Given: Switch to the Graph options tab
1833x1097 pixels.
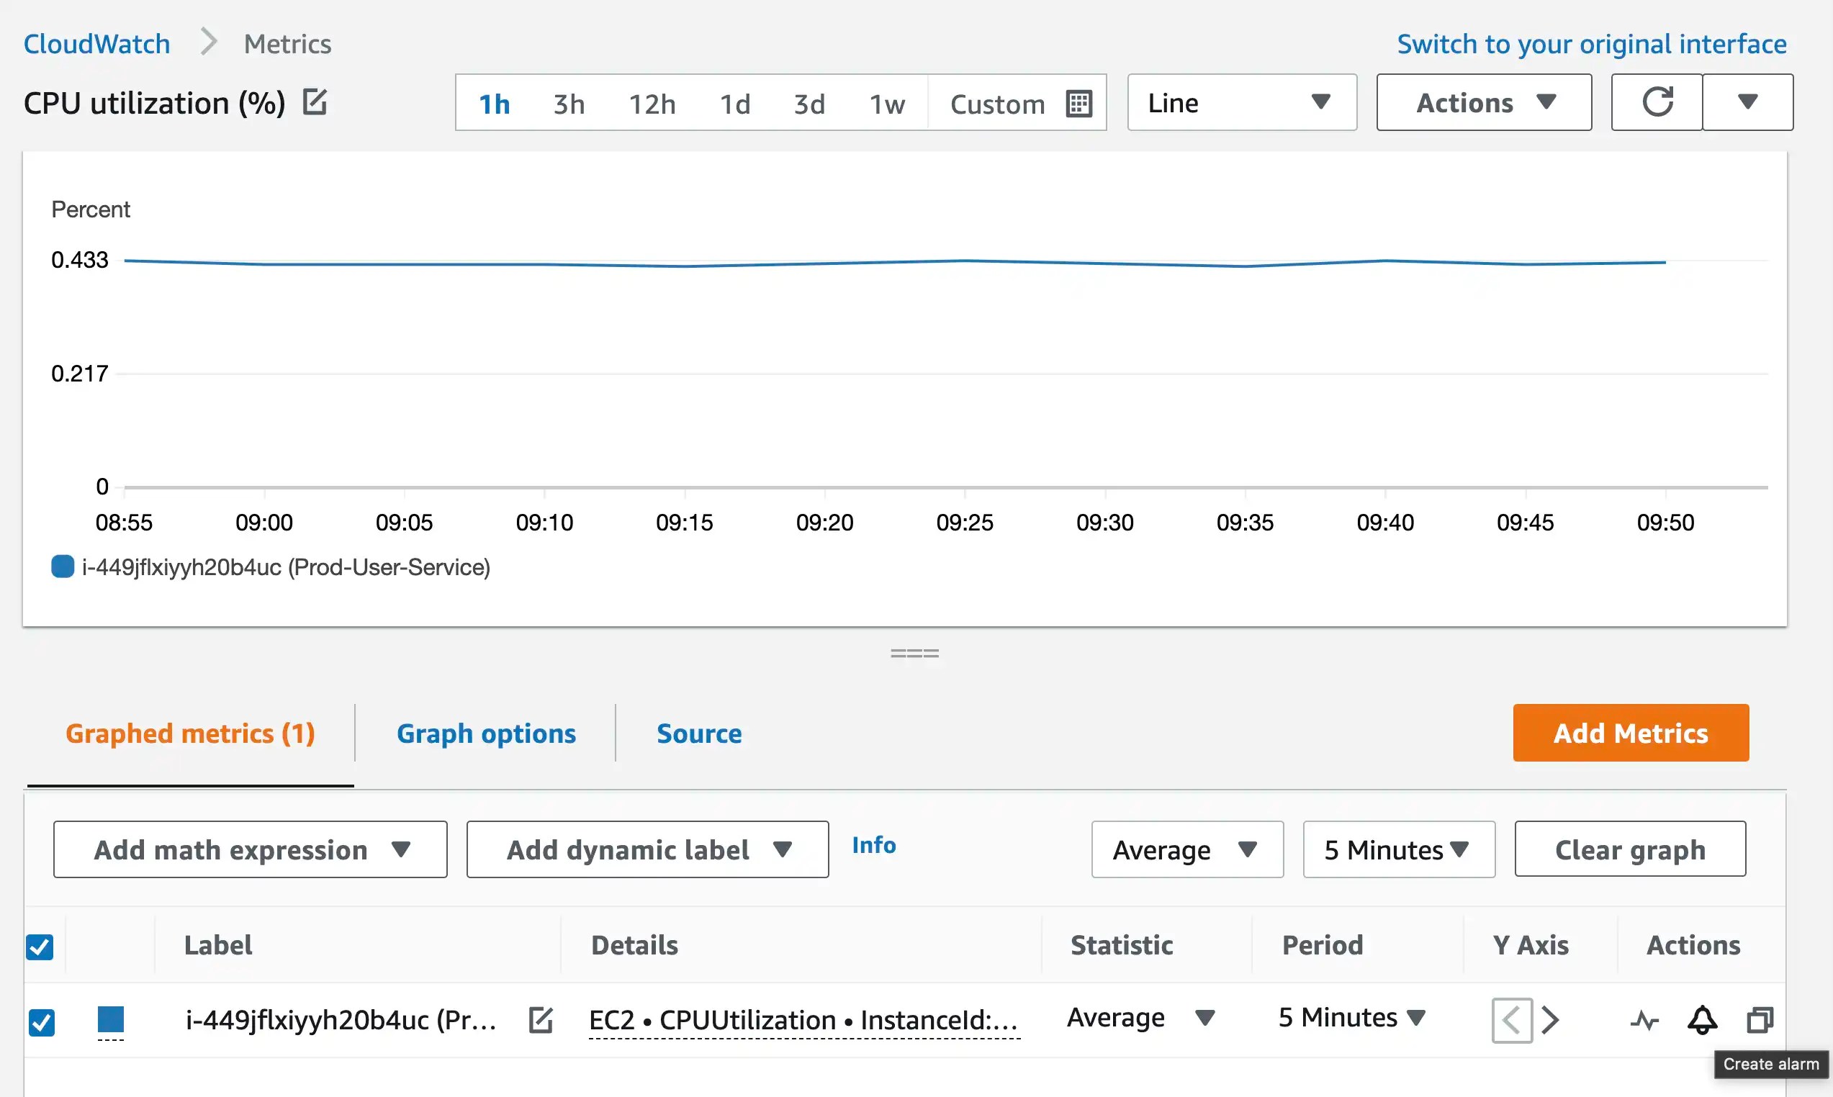Looking at the screenshot, I should point(487,733).
